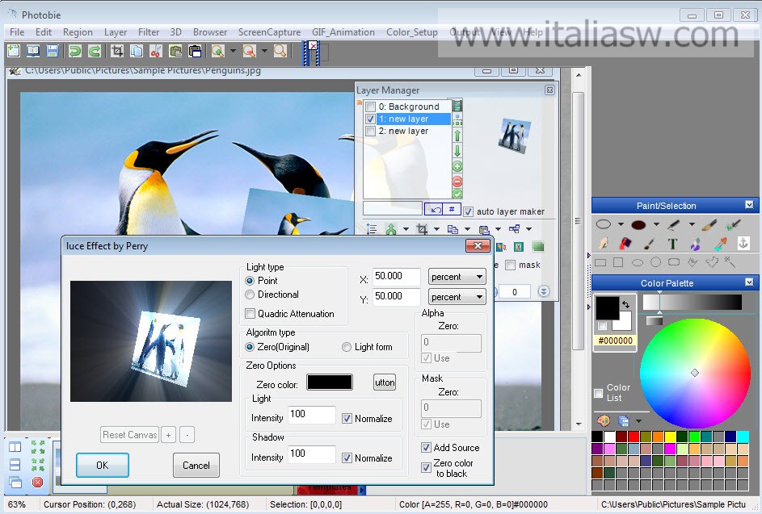Zoom in with the magnifier-plus icon
Viewport: 762px width, 514px height.
[x=217, y=51]
